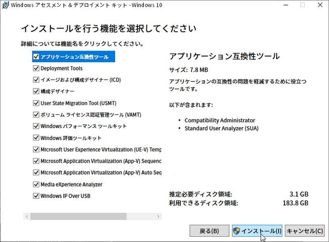329x242 pixels.
Task: Toggle the App-V Sequencer checkbox
Action: tap(36, 161)
